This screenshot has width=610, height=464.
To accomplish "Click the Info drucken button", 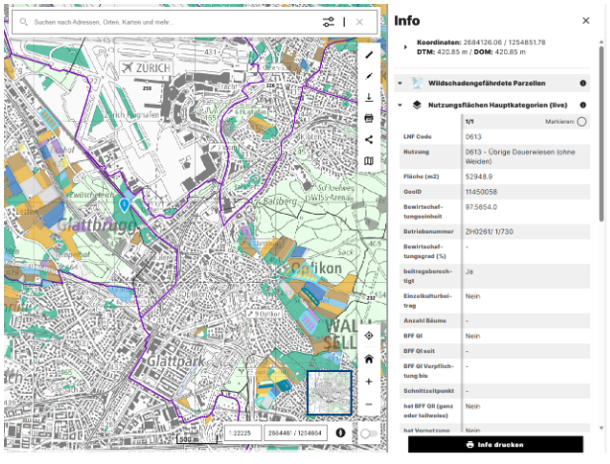I will (495, 444).
